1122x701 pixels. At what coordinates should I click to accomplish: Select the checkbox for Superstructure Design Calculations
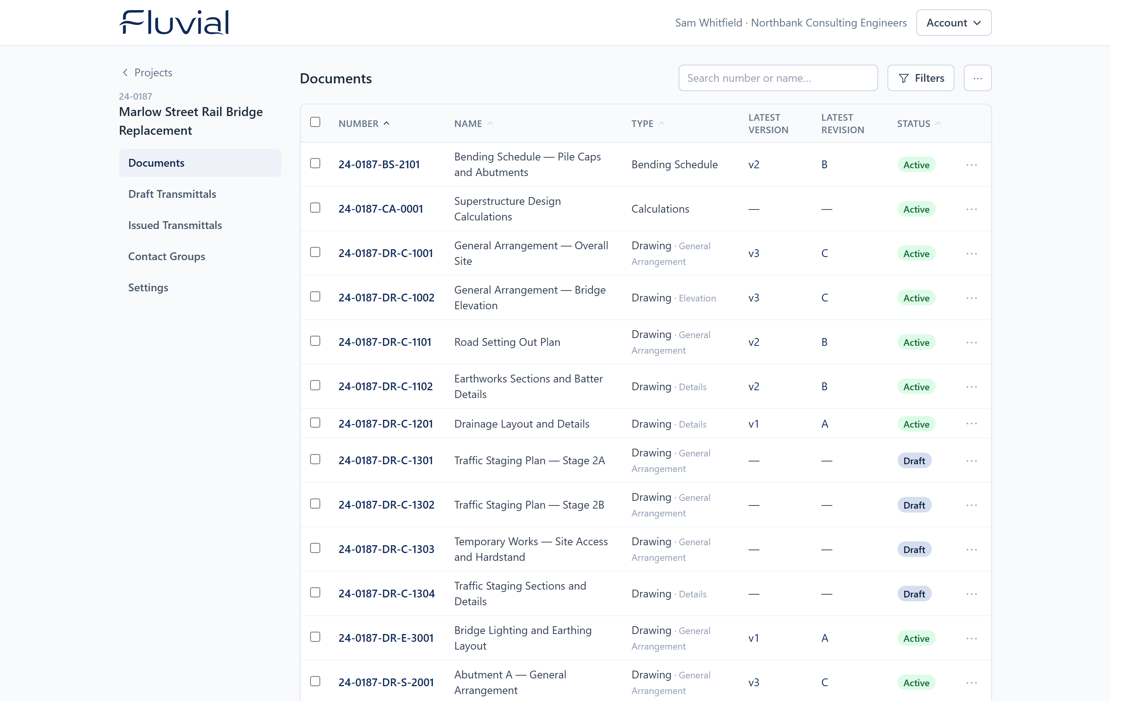click(315, 208)
